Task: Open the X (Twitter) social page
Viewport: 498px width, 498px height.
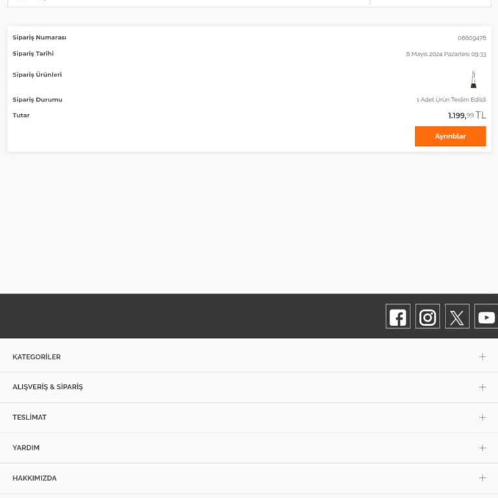Action: [457, 316]
